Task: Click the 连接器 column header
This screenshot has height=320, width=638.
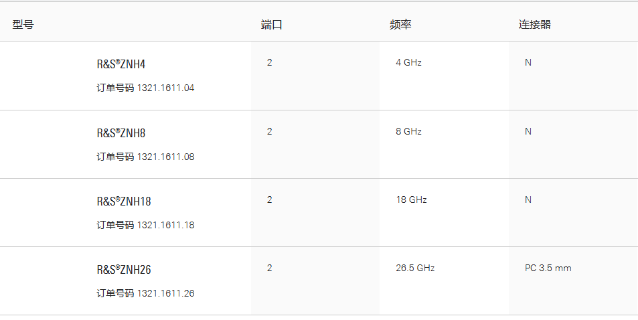Action: (535, 24)
